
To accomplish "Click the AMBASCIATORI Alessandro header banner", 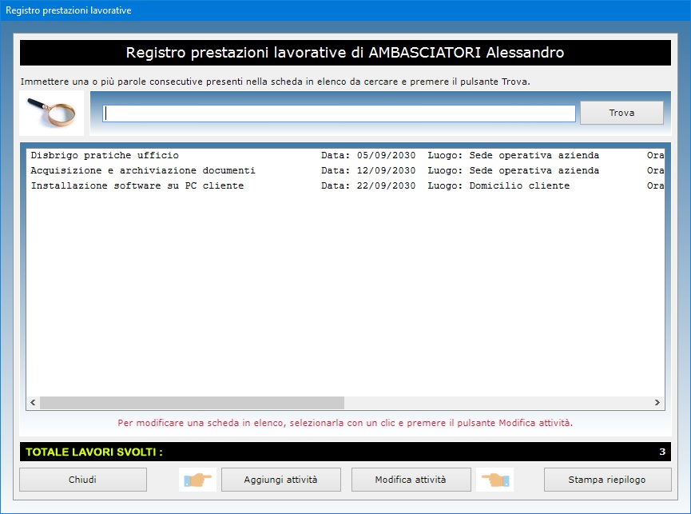I will pyautogui.click(x=345, y=53).
